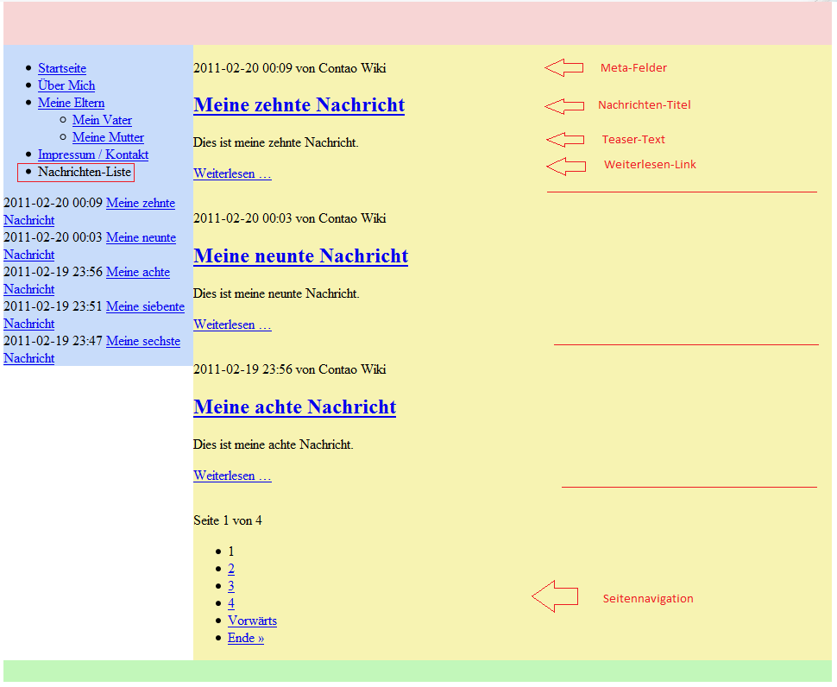Click the Vorwärts pagination link
837x687 pixels.
pos(252,621)
